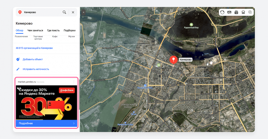Collapse the side panel with arrow
This screenshot has height=139, width=268.
pyautogui.click(x=83, y=12)
